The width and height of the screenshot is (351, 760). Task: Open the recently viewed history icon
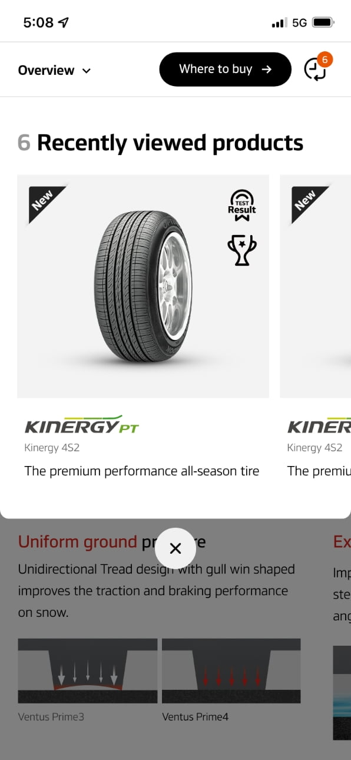[x=315, y=70]
